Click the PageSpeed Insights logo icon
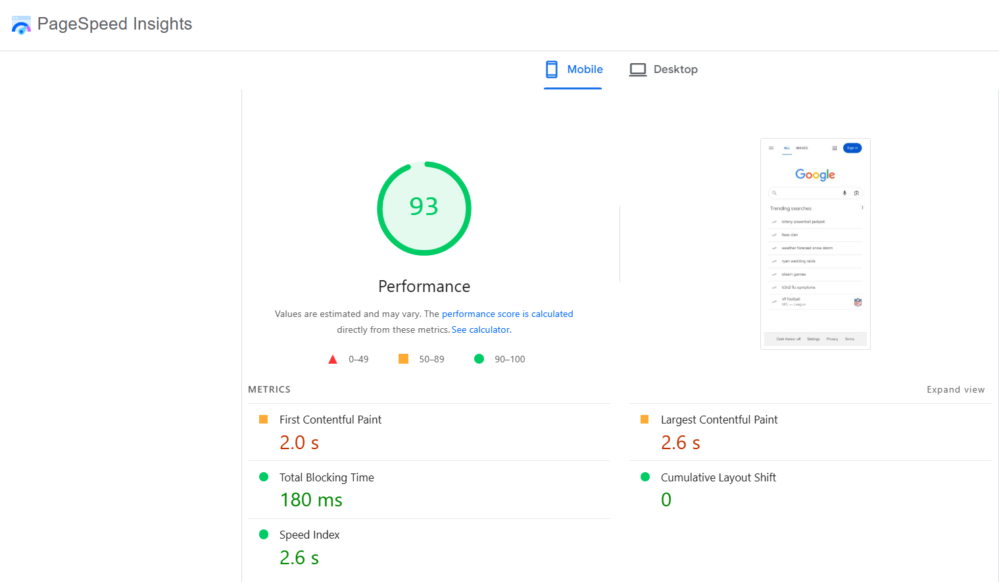This screenshot has height=582, width=999. pos(21,25)
